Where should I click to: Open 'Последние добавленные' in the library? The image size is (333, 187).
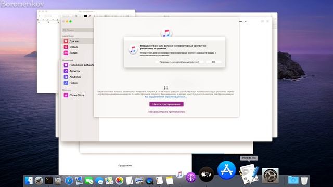point(78,65)
